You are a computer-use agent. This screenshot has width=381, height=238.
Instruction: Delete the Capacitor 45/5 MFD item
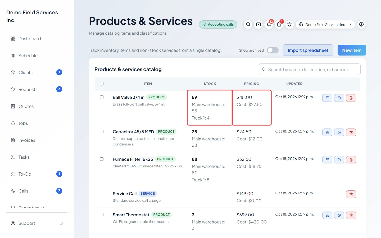[351, 132]
